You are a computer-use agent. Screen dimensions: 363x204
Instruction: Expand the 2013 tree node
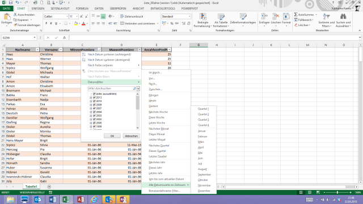click(x=91, y=97)
